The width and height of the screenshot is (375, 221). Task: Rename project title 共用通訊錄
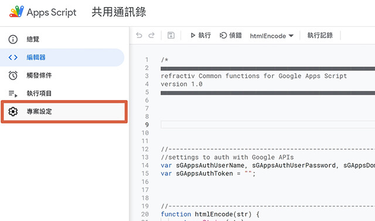tap(119, 12)
